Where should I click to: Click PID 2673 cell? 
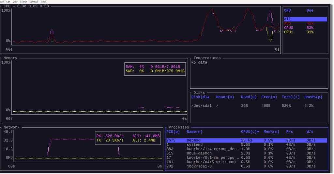point(171,141)
